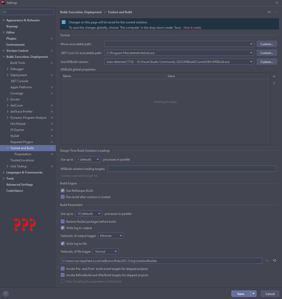Click the layer icon beside IIS Express
Viewport: 282px width, 299px height.
point(52,130)
